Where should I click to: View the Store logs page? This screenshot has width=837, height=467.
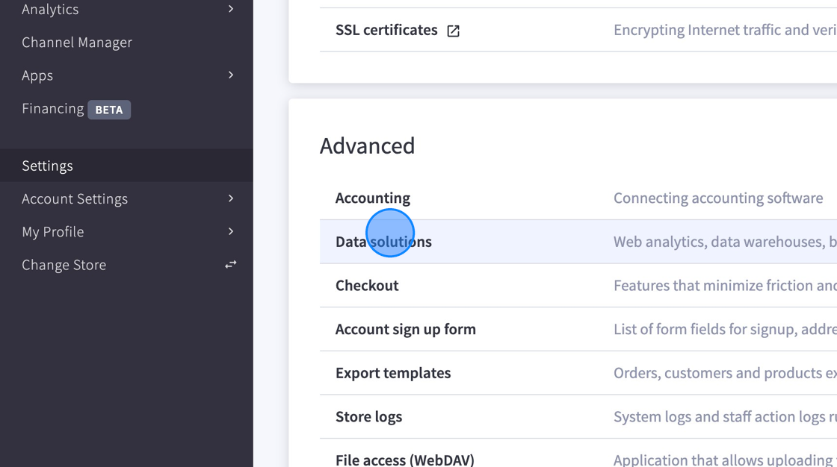coord(369,416)
